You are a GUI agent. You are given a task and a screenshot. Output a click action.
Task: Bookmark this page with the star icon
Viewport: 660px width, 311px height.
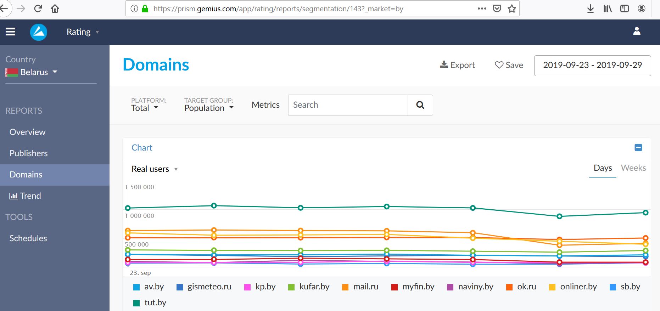[511, 9]
